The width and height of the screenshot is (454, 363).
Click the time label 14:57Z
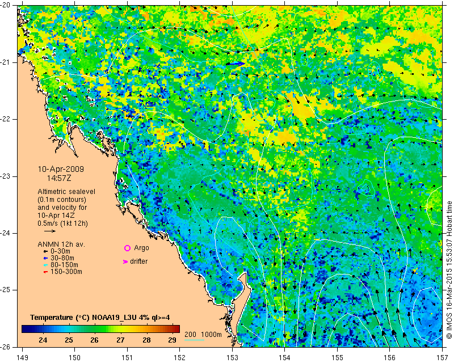(59, 178)
